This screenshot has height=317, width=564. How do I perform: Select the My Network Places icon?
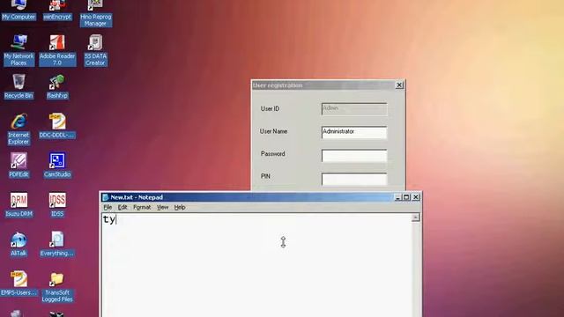tap(19, 50)
